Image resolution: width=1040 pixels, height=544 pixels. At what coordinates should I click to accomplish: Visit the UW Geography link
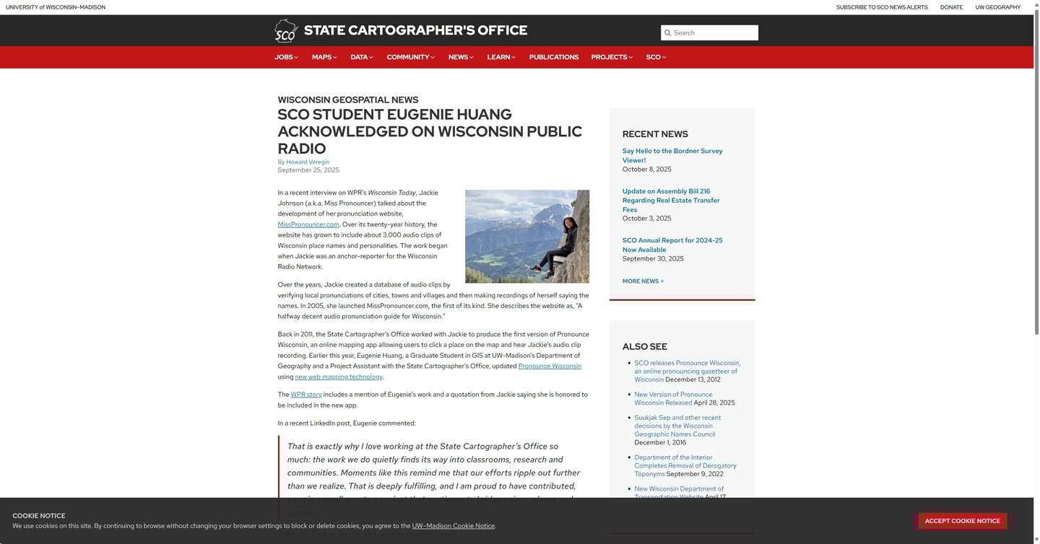(998, 7)
